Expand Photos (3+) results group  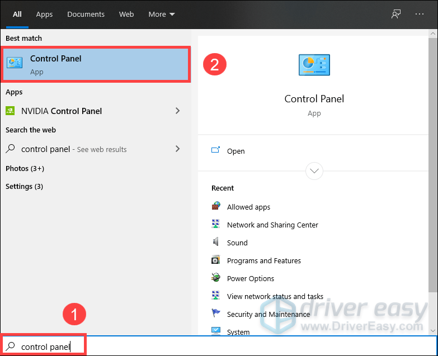click(x=25, y=169)
